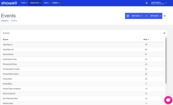Open the FILES menu
The height and width of the screenshot is (105, 173).
pyautogui.click(x=24, y=3)
